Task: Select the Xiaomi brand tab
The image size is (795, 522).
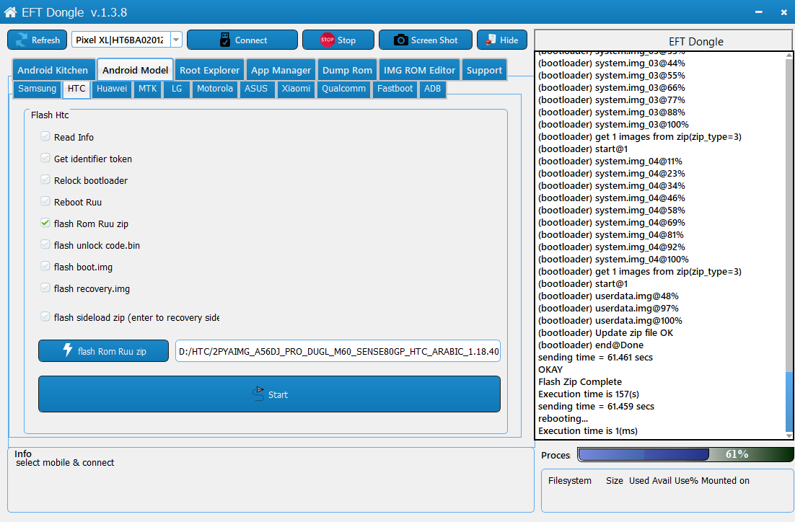Action: point(296,89)
